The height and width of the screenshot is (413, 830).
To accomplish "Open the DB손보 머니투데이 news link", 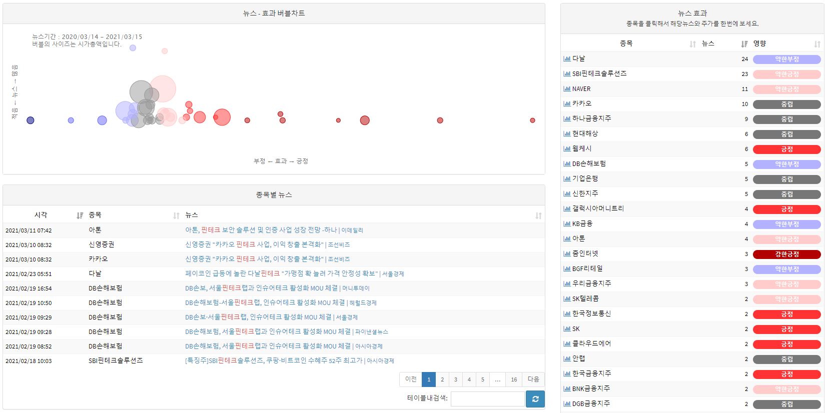I will point(277,288).
